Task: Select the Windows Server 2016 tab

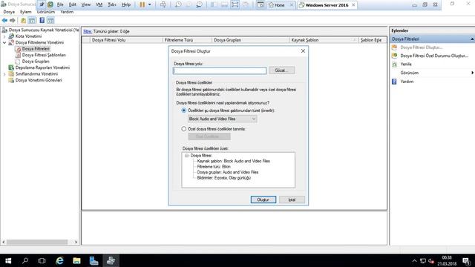Action: 327,5
